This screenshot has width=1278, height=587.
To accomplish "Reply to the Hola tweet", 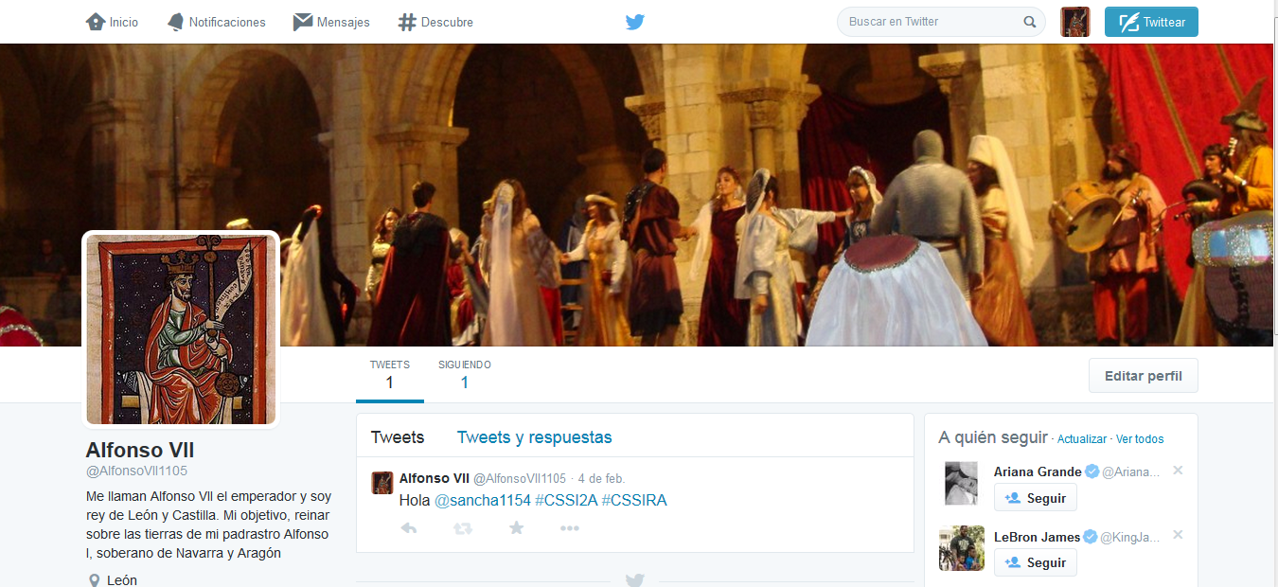I will [x=409, y=528].
